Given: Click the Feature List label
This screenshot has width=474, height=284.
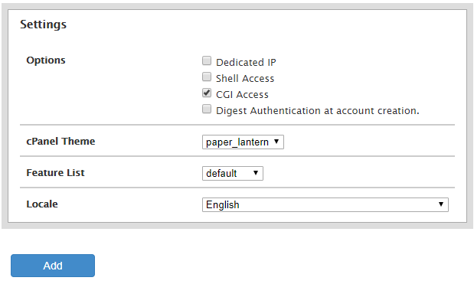Looking at the screenshot, I should pyautogui.click(x=56, y=173).
